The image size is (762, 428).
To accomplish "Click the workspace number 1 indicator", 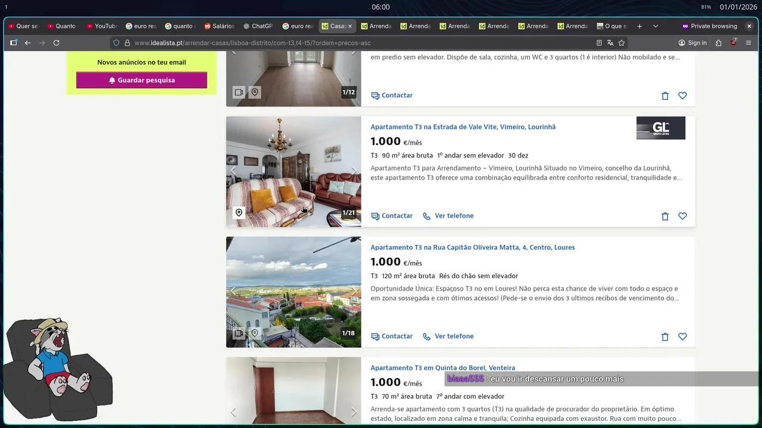I will [6, 7].
